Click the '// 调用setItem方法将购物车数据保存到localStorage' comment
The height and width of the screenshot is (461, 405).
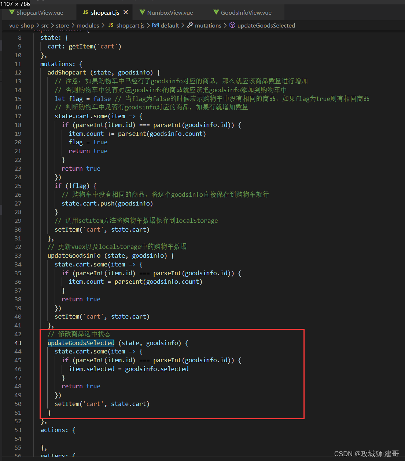pos(136,221)
